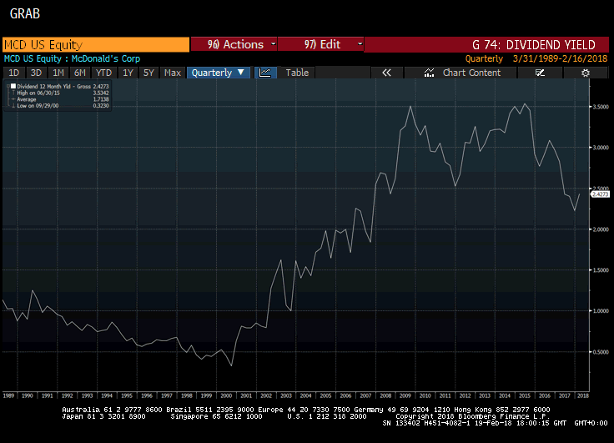
Task: Open chart settings gear icon
Action: [586, 73]
